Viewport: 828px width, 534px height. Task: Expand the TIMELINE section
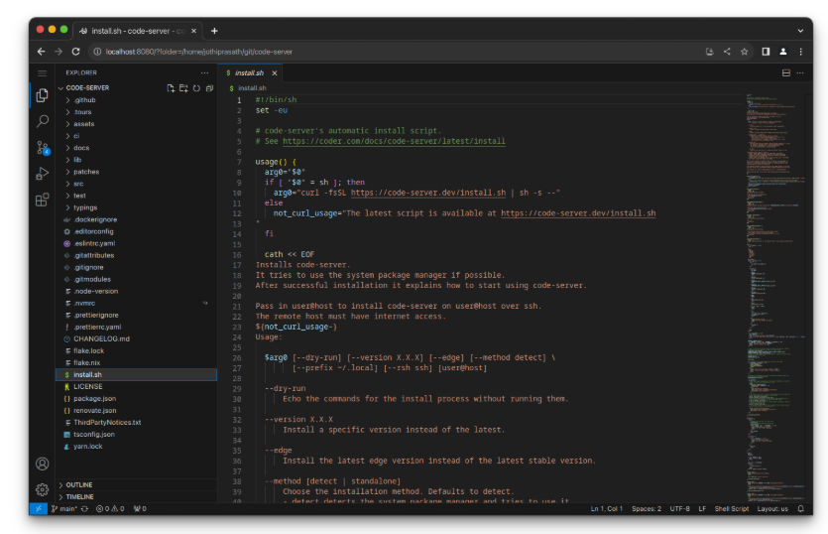[79, 496]
